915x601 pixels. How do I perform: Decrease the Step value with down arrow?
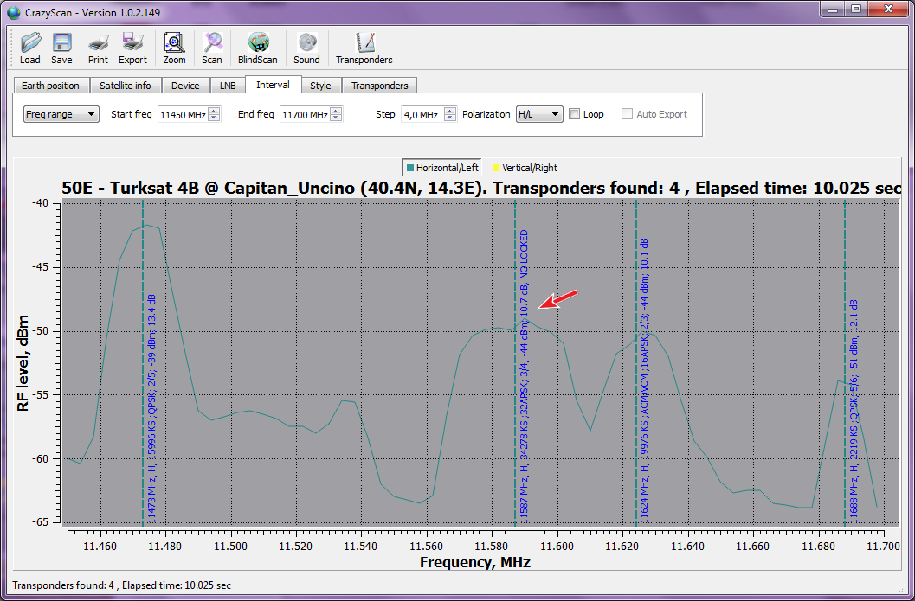click(450, 118)
